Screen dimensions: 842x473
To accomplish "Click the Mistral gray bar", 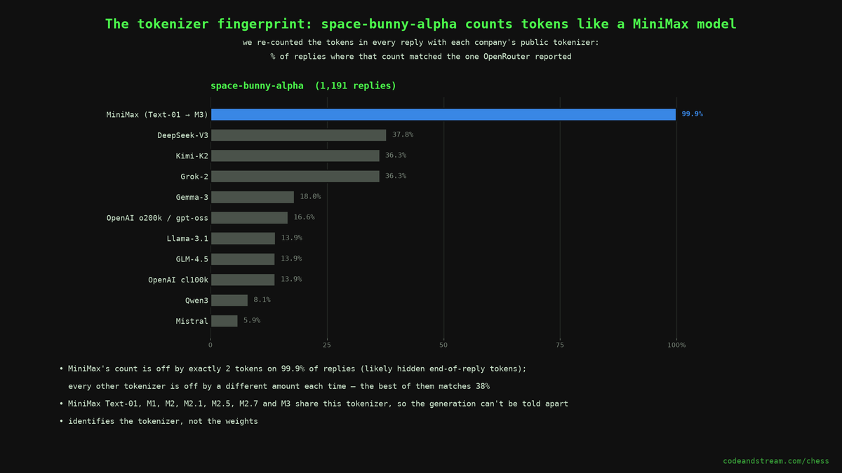I will click(x=225, y=321).
